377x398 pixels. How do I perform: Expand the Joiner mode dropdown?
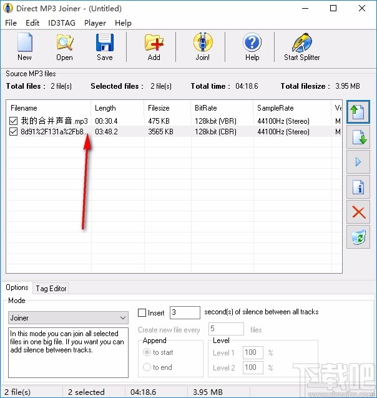coord(123,318)
